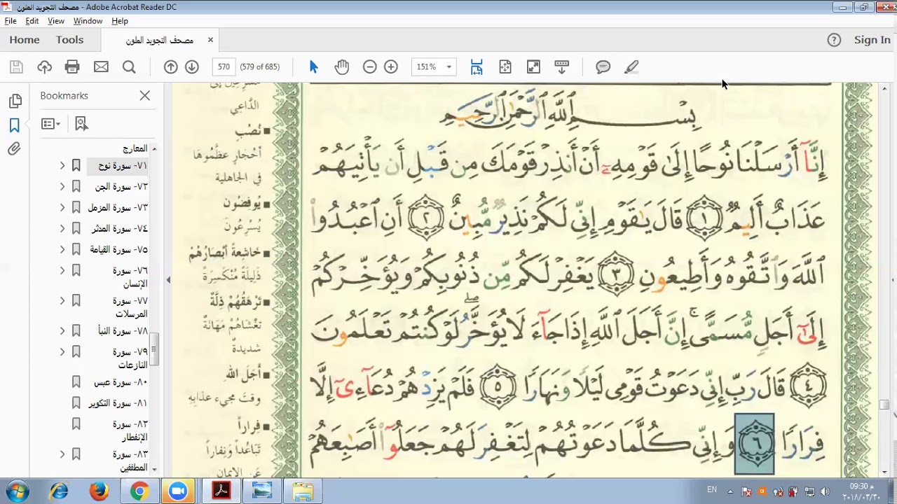Switch to the Zoom app in taskbar
This screenshot has height=504, width=897.
(179, 491)
